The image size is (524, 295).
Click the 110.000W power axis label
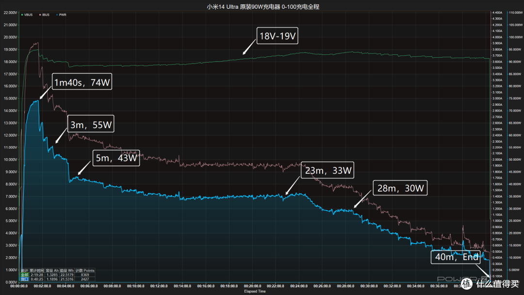coord(516,13)
